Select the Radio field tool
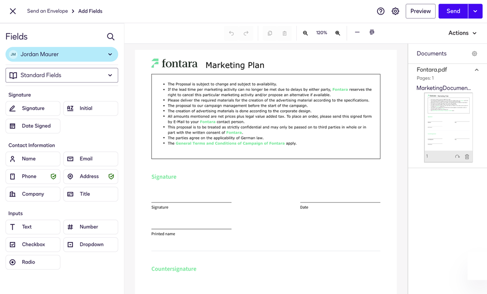The image size is (487, 294). tap(32, 262)
